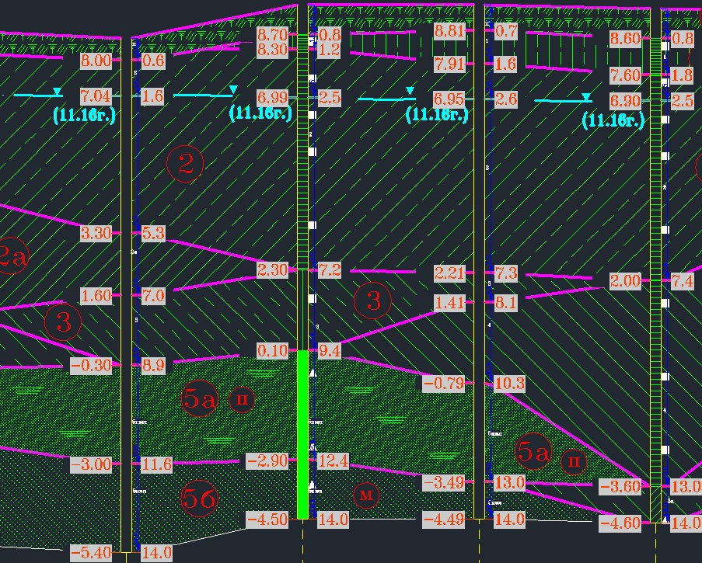Select the depth label 10.3

[x=509, y=383]
